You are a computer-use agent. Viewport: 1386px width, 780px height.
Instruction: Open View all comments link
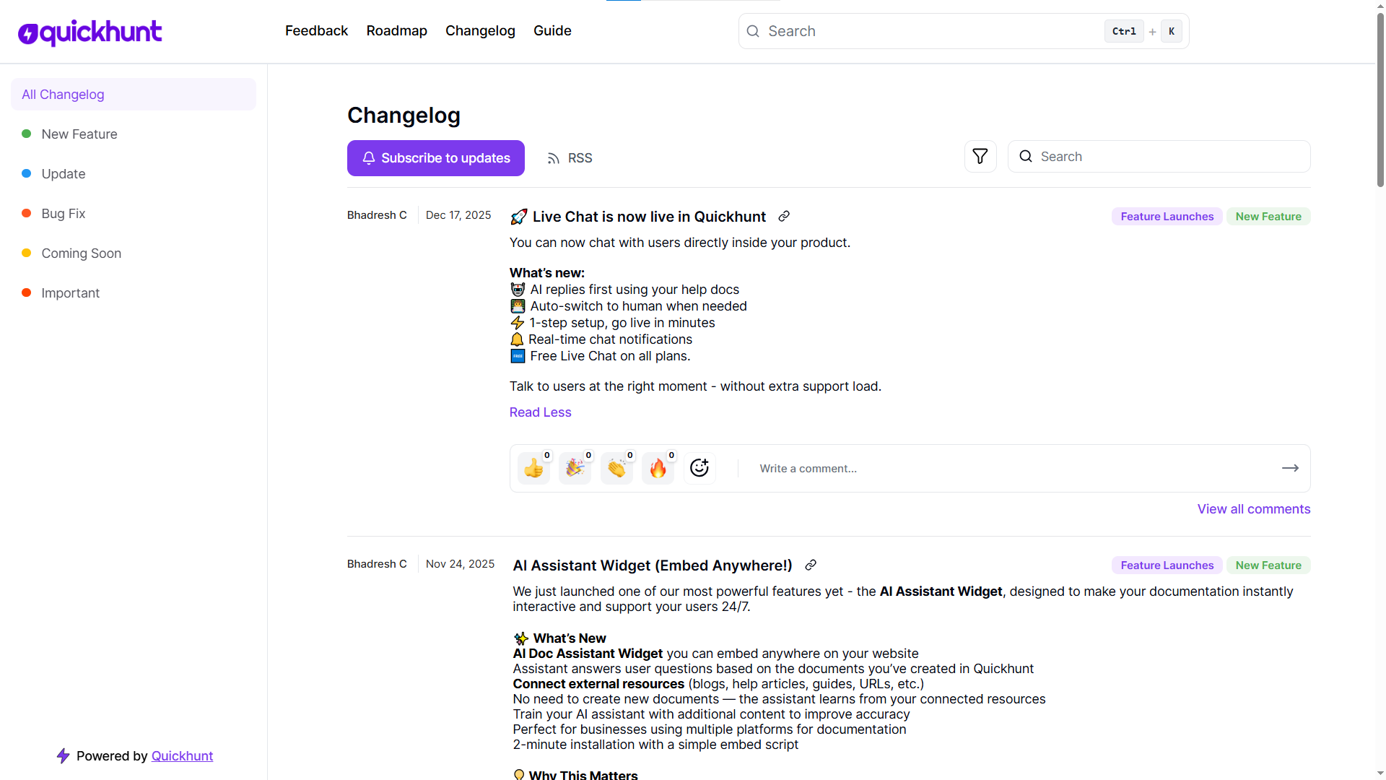[x=1254, y=509]
